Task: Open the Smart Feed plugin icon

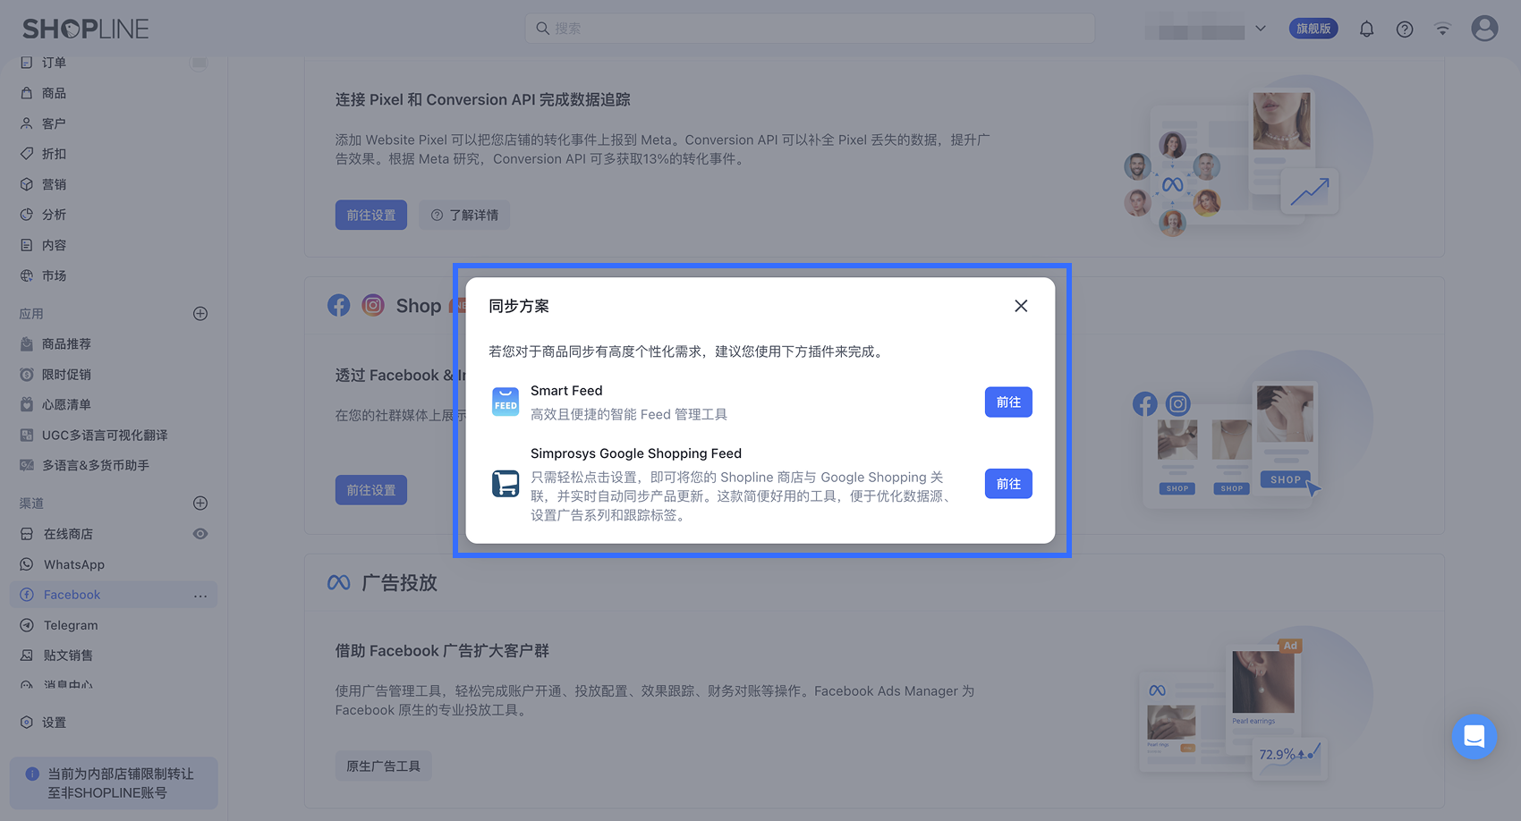Action: pyautogui.click(x=506, y=402)
